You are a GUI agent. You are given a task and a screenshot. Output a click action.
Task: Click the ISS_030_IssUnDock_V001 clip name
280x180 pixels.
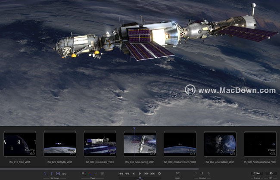100,162
